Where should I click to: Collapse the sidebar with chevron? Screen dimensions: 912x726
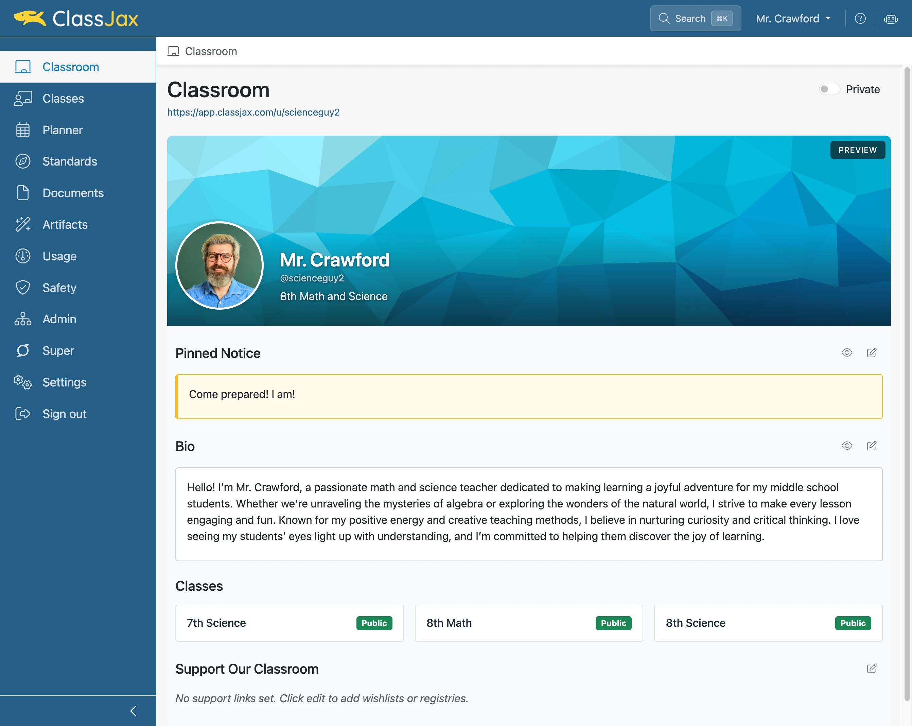pyautogui.click(x=134, y=711)
